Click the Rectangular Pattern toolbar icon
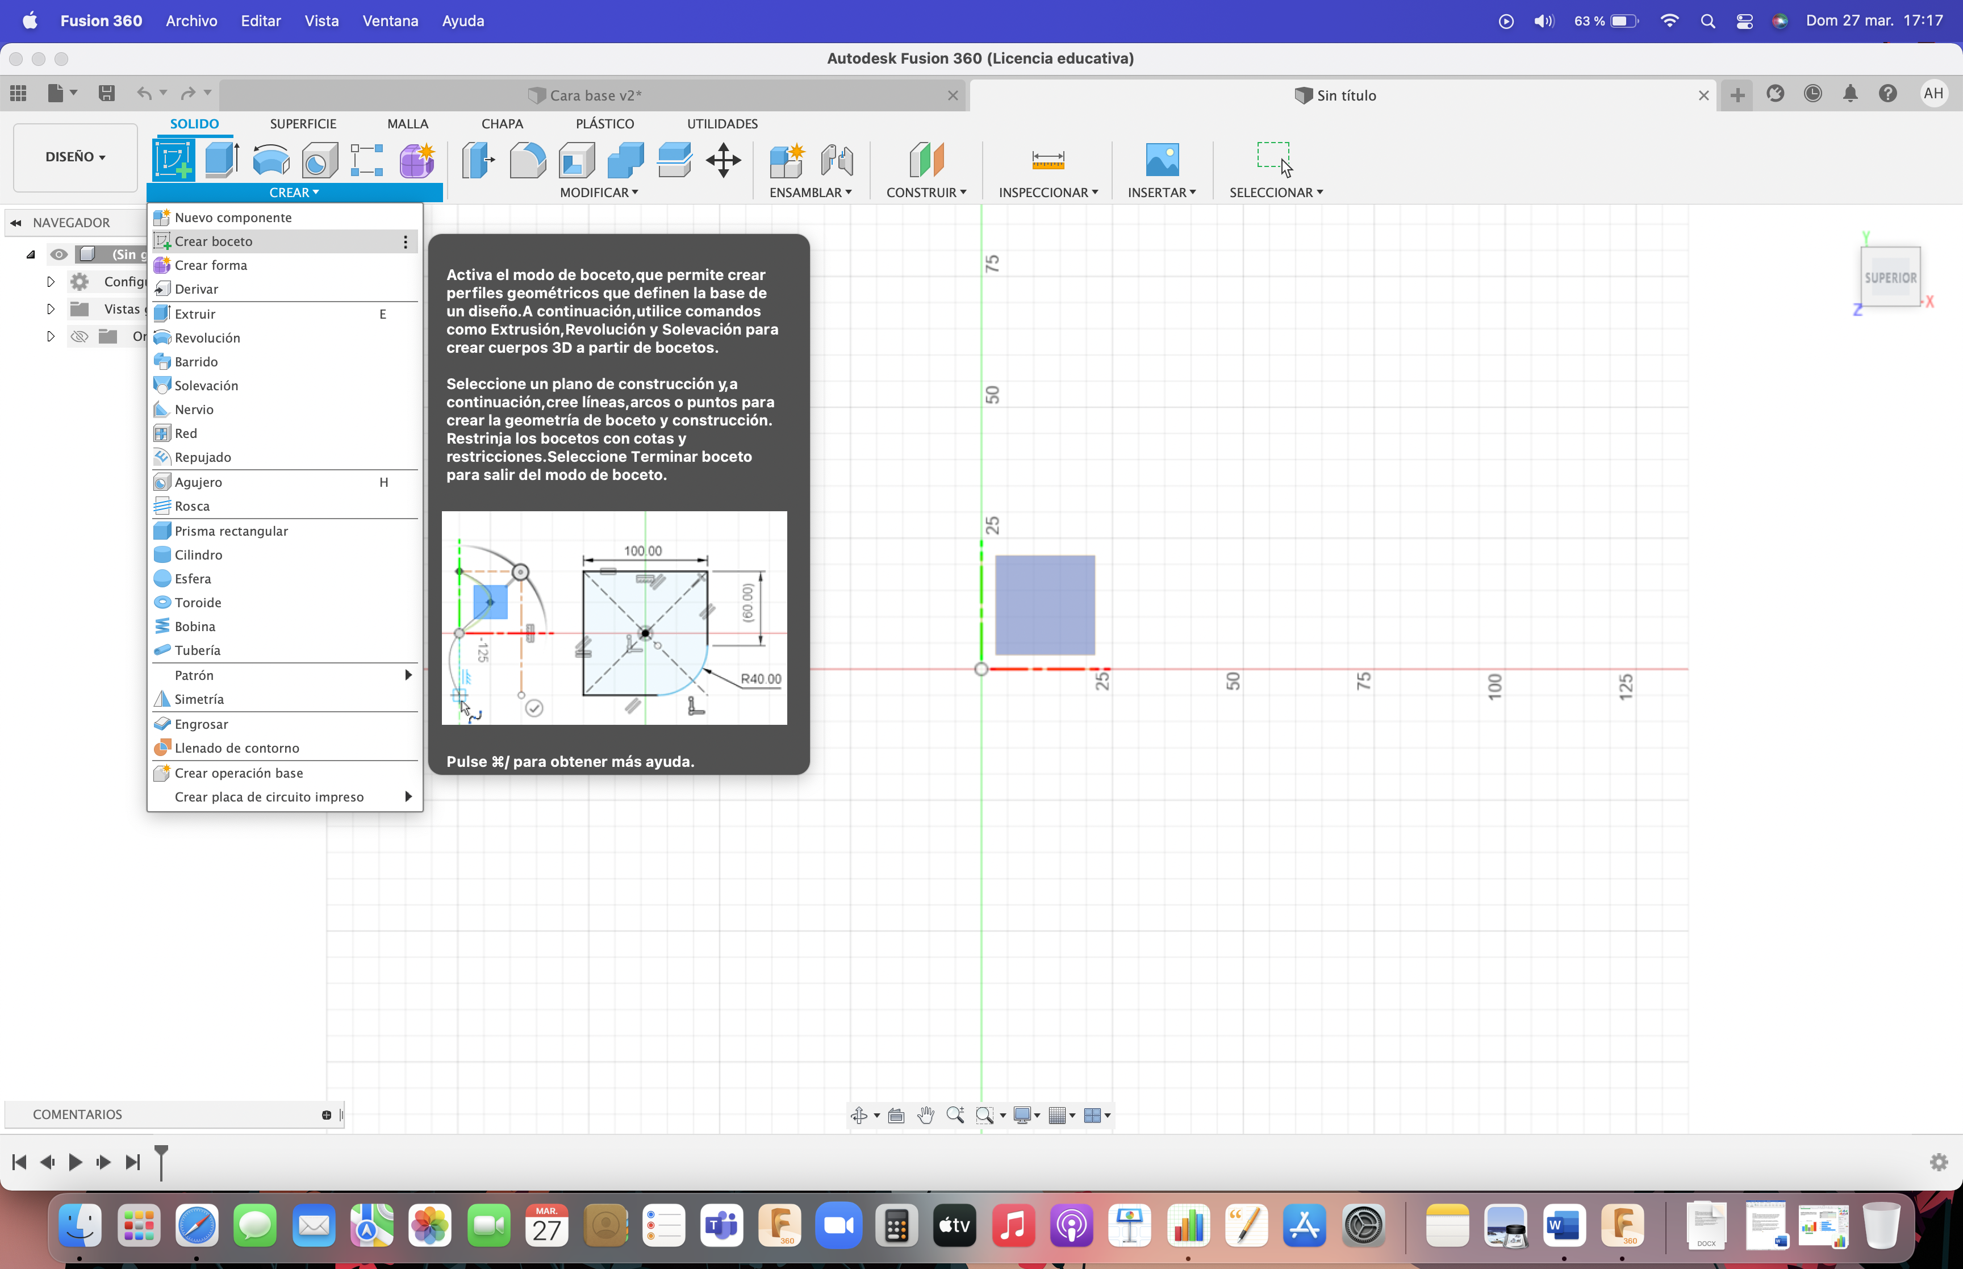Image resolution: width=1963 pixels, height=1269 pixels. [x=367, y=159]
